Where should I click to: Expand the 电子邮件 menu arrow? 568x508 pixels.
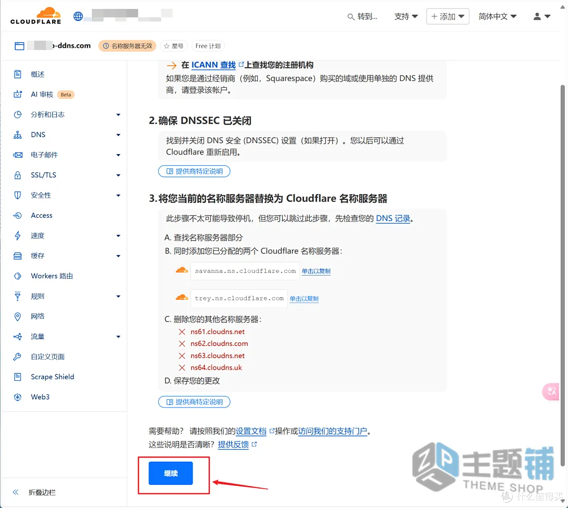(x=118, y=155)
